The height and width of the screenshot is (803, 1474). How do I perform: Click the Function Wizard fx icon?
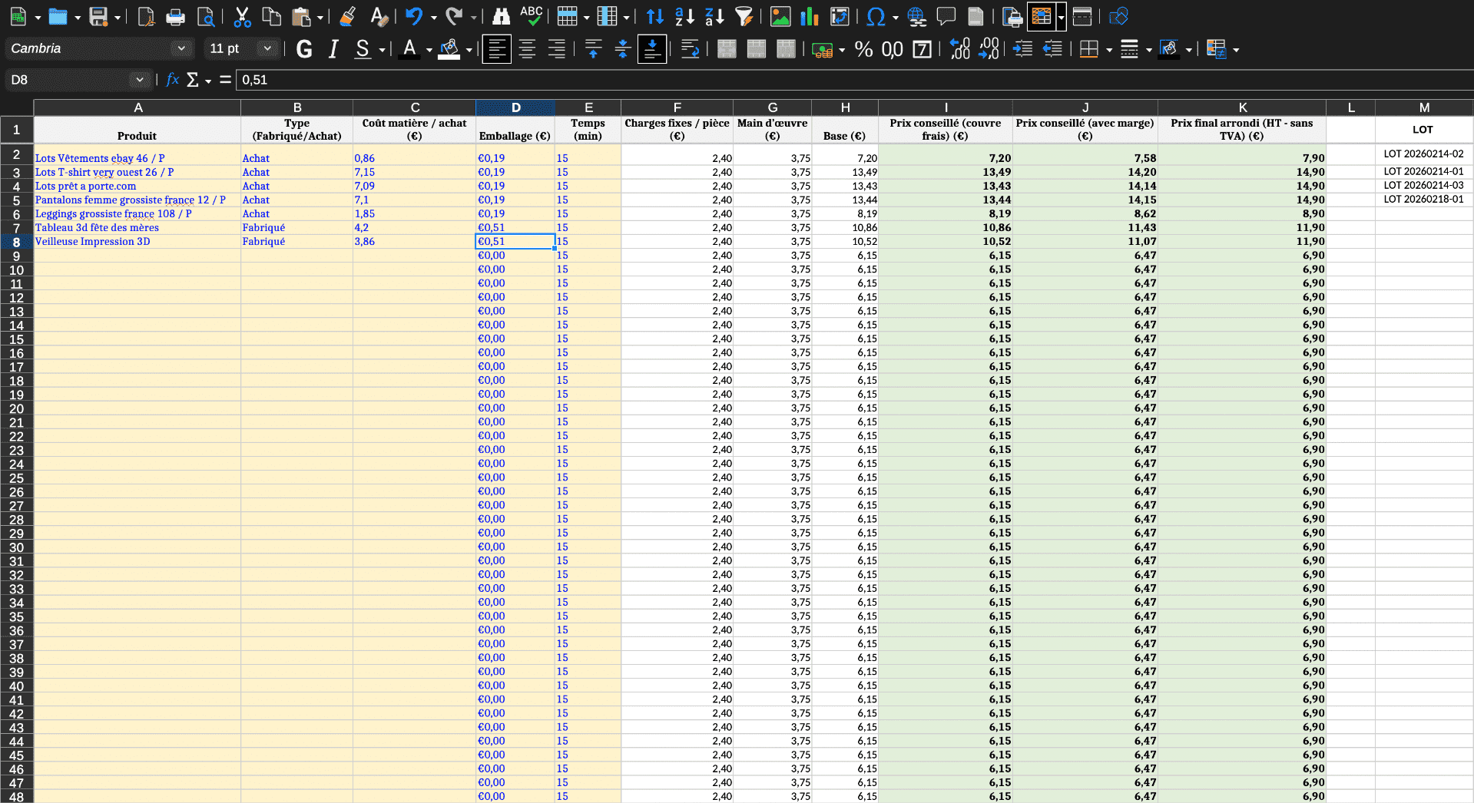tap(172, 80)
